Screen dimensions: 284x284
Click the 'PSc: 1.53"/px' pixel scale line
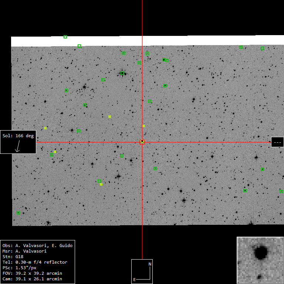(x=19, y=268)
